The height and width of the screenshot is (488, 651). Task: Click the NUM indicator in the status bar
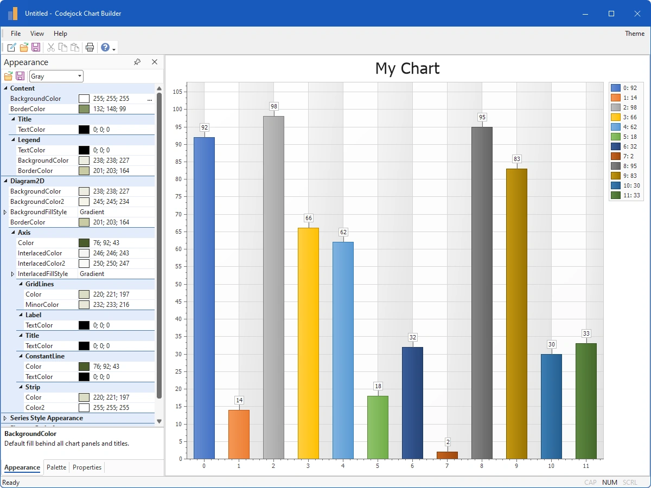coord(610,482)
